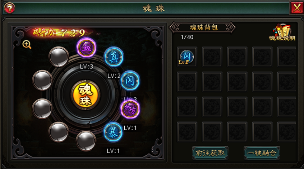Select the purple 防 soul orb
The width and height of the screenshot is (304, 169).
point(130,109)
